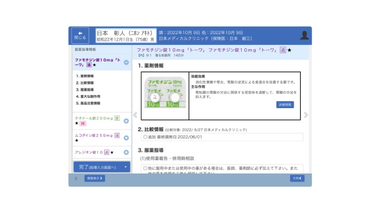The height and width of the screenshot is (213, 380).
Task: Click the ファモチジン 10mg tablet package image
Action: [165, 92]
